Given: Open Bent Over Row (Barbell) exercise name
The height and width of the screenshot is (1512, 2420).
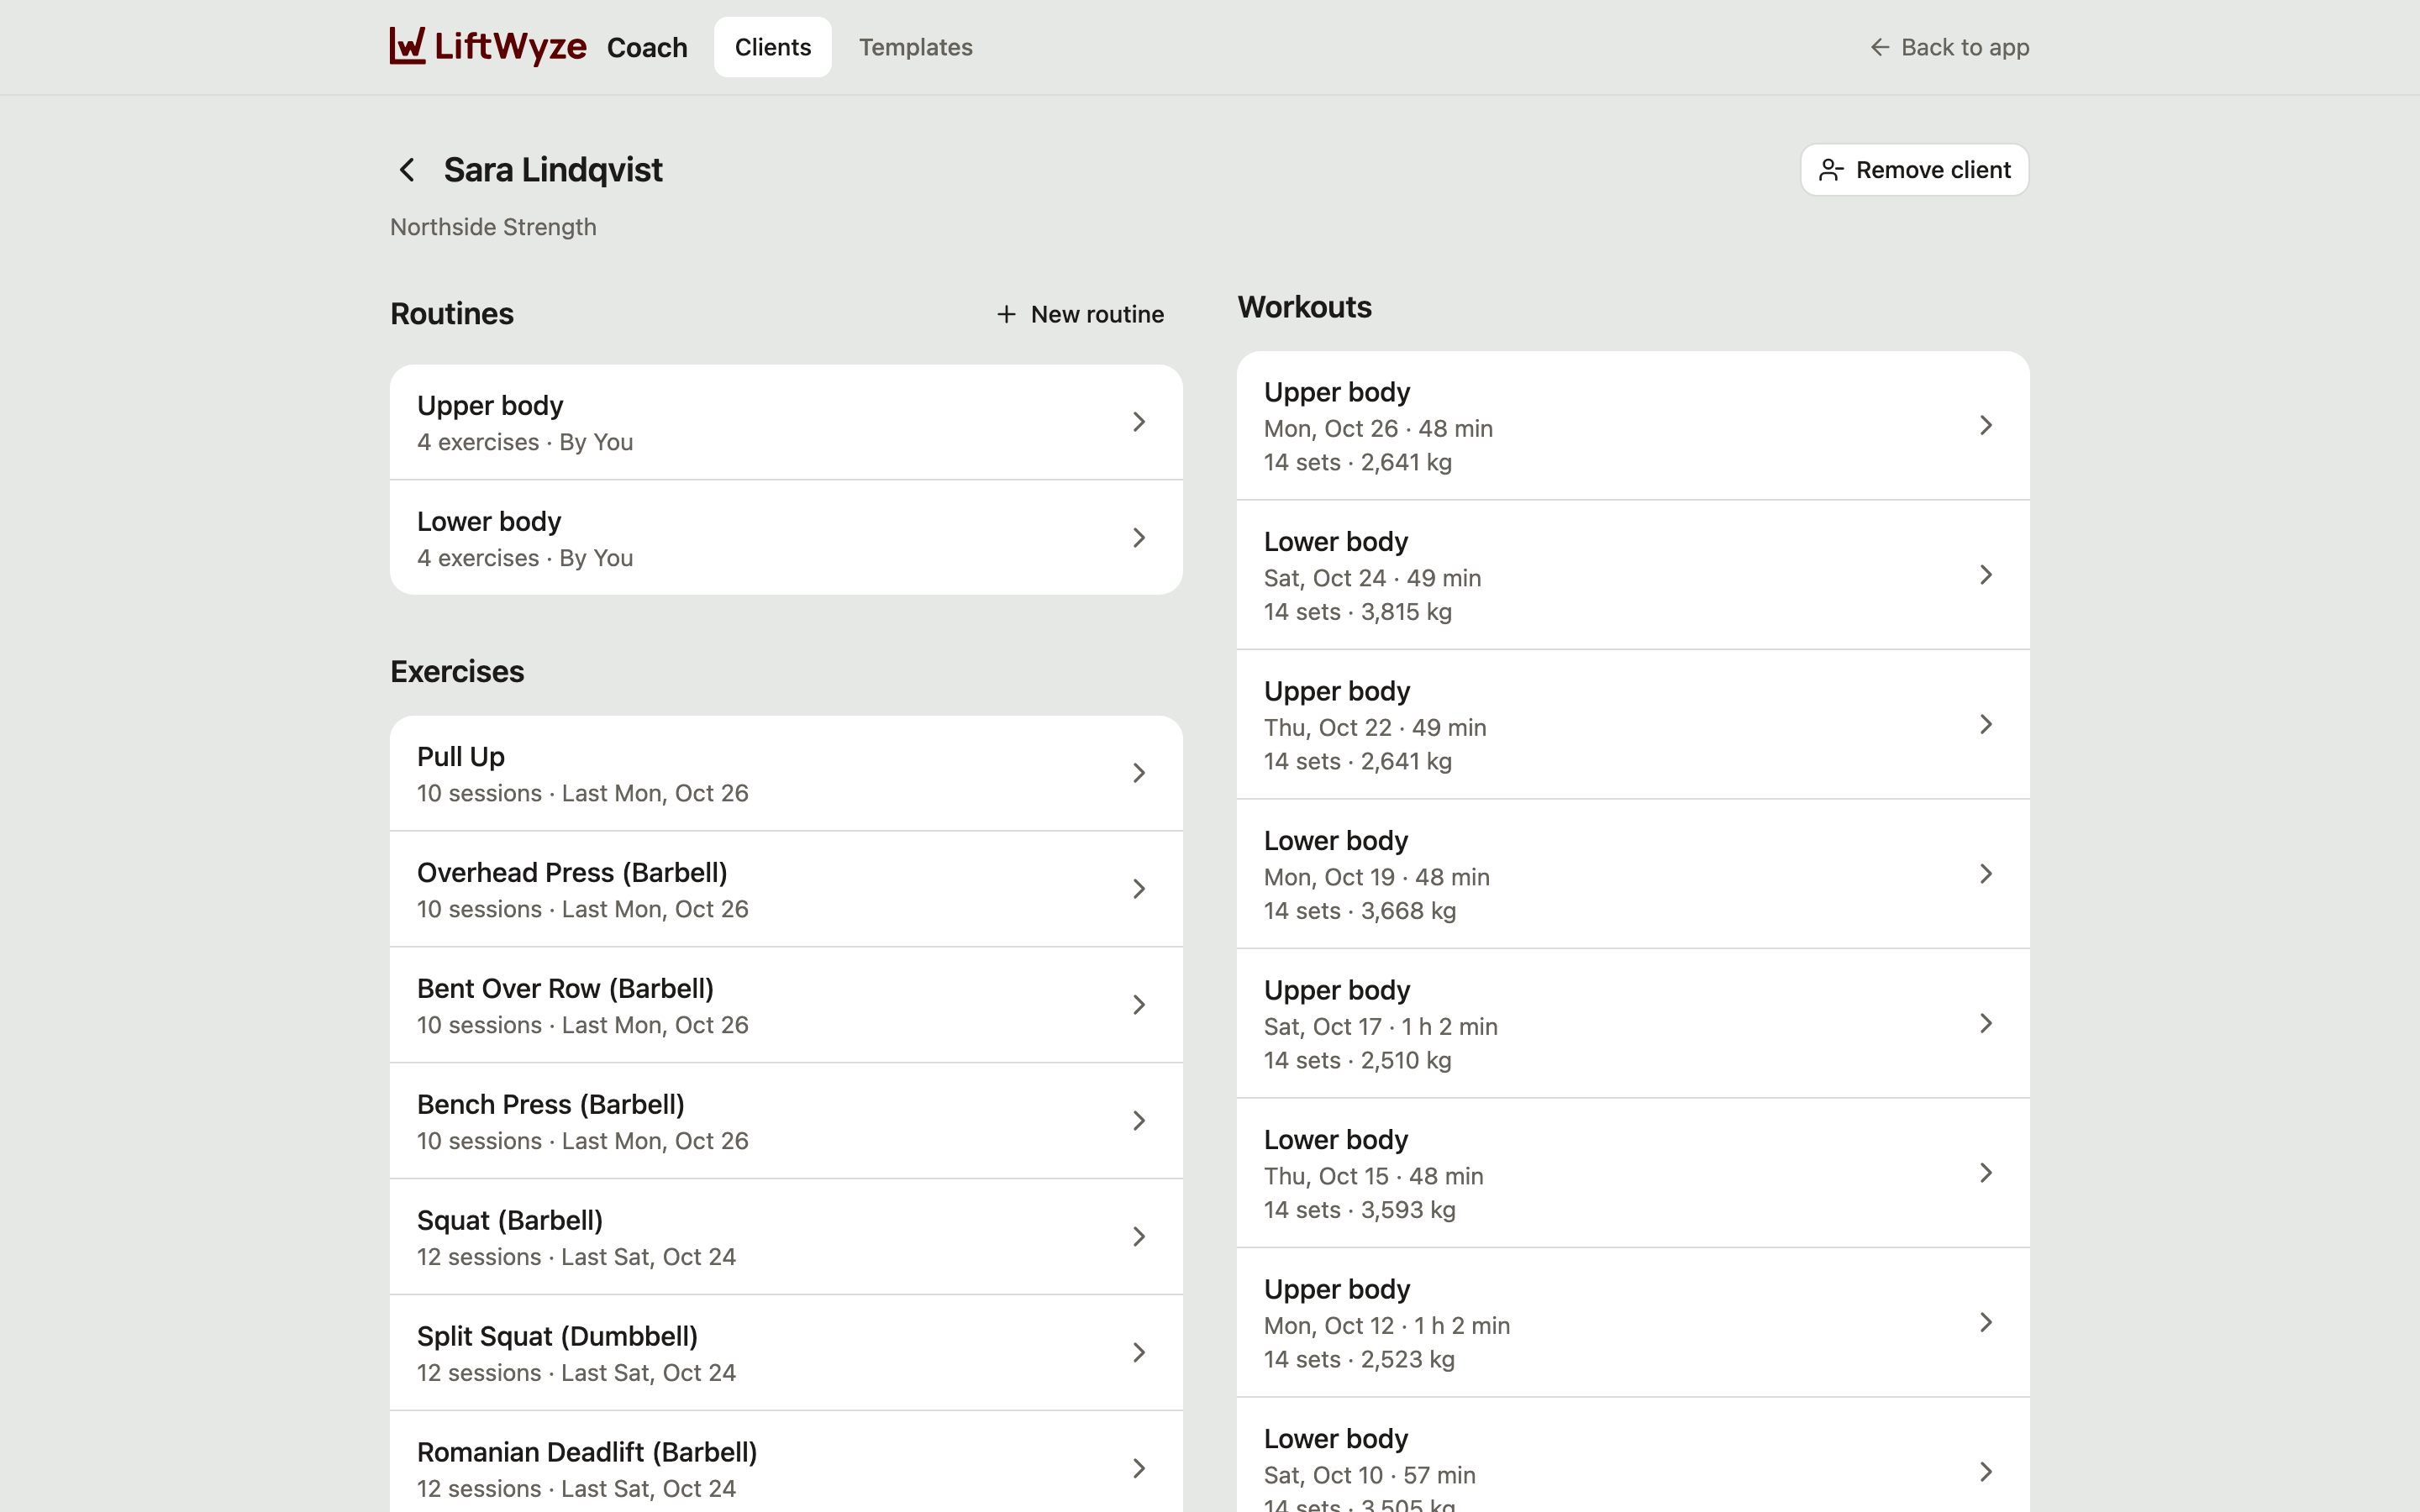Looking at the screenshot, I should click(565, 989).
